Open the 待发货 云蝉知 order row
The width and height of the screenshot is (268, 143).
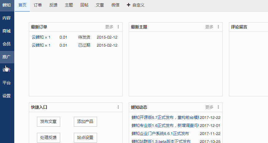tap(74, 37)
